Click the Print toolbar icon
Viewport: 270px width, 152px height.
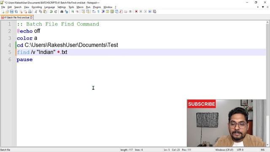pos(30,11)
